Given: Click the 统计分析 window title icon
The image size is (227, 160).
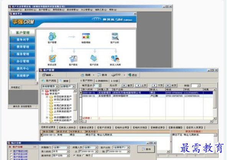Looking at the screenshot, I should coord(9,143).
